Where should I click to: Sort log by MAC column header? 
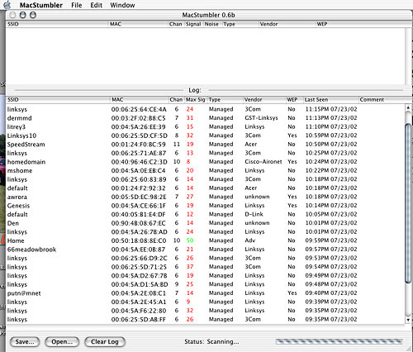tap(139, 100)
